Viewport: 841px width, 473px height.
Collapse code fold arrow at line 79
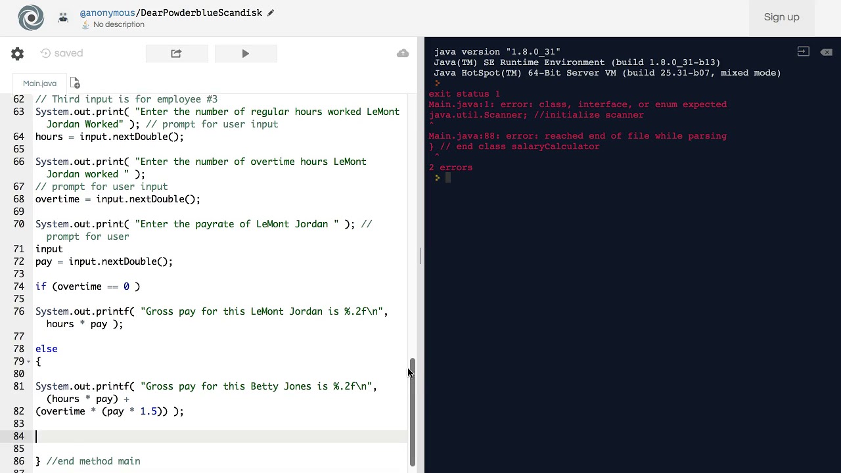click(x=28, y=361)
